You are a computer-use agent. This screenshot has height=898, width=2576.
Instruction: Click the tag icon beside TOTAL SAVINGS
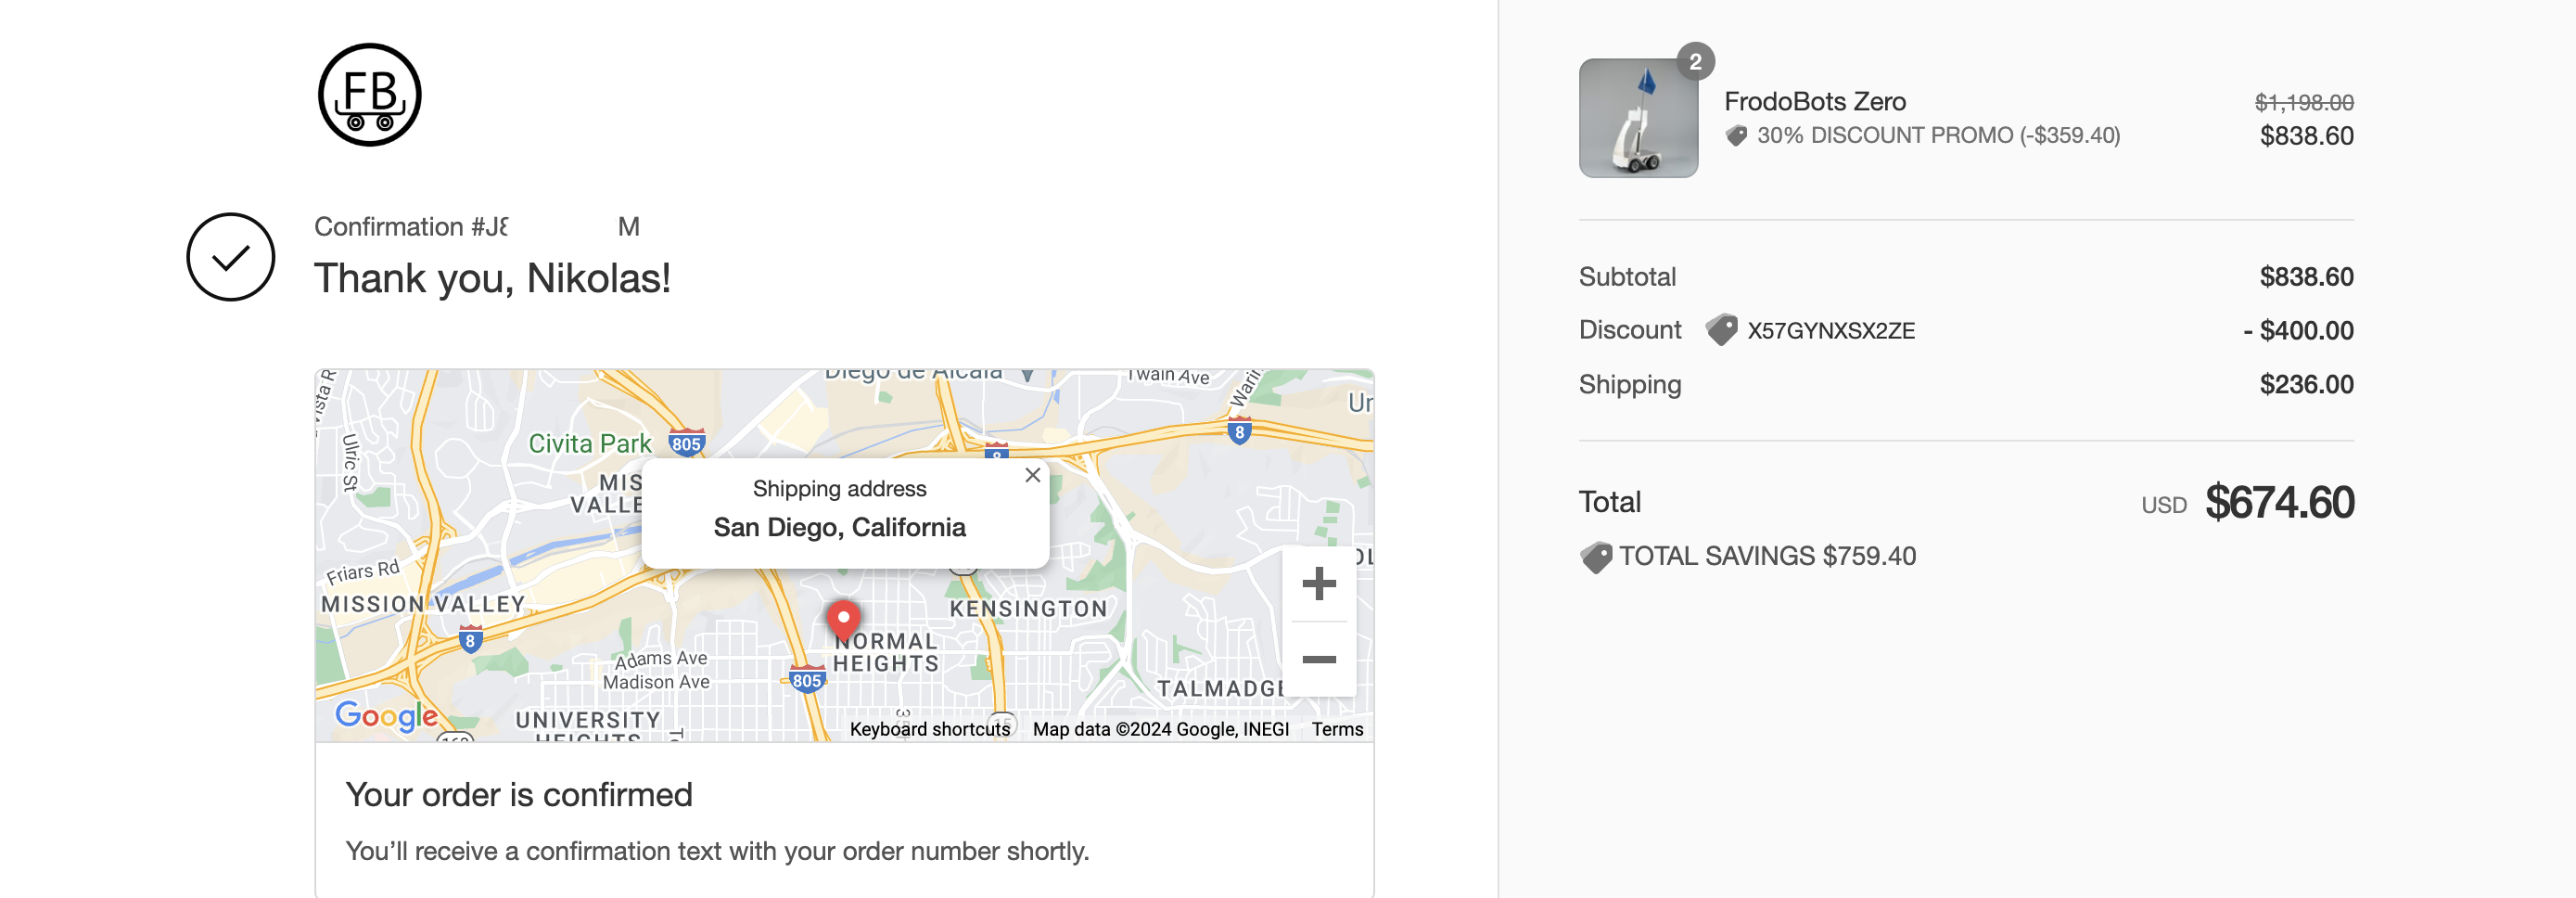(x=1595, y=557)
